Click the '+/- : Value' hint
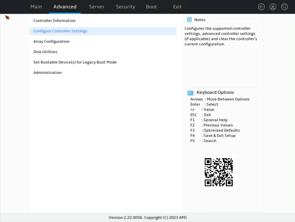 click(202, 110)
